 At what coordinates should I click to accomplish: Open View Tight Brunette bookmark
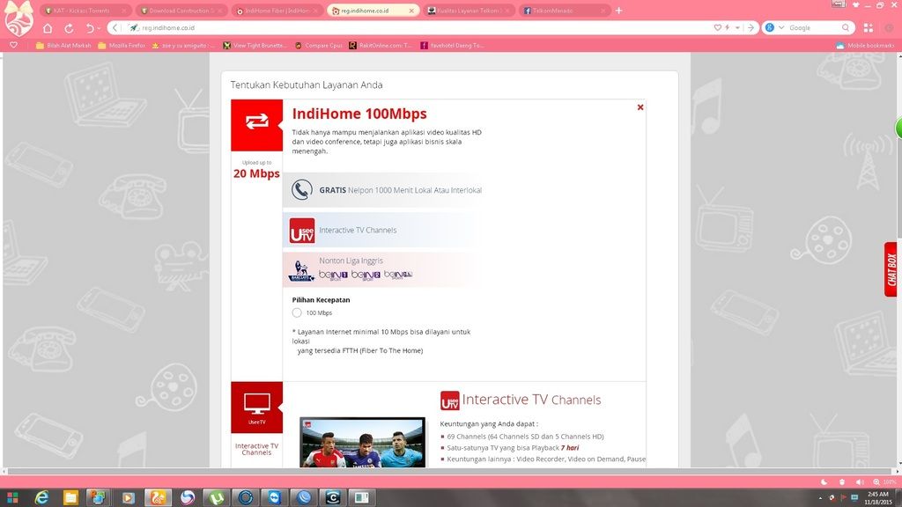coord(255,45)
